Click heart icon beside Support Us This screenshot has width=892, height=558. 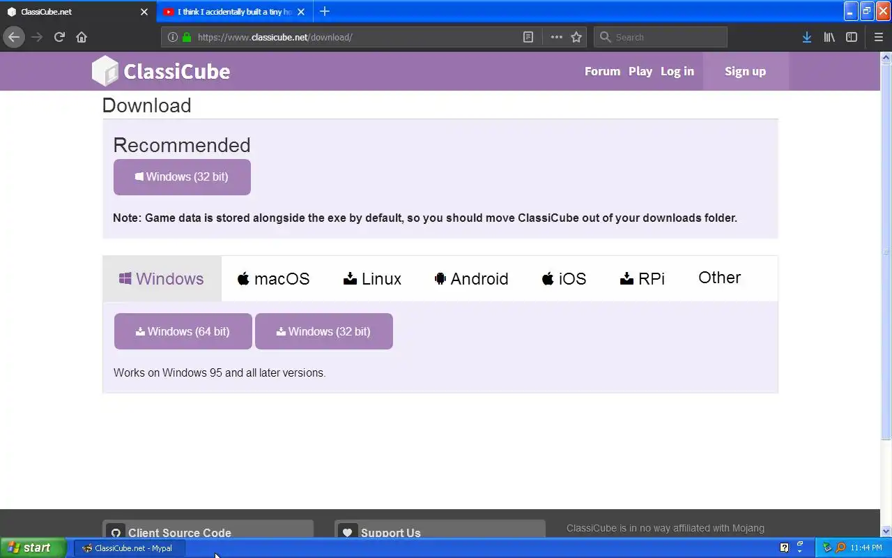tap(348, 533)
